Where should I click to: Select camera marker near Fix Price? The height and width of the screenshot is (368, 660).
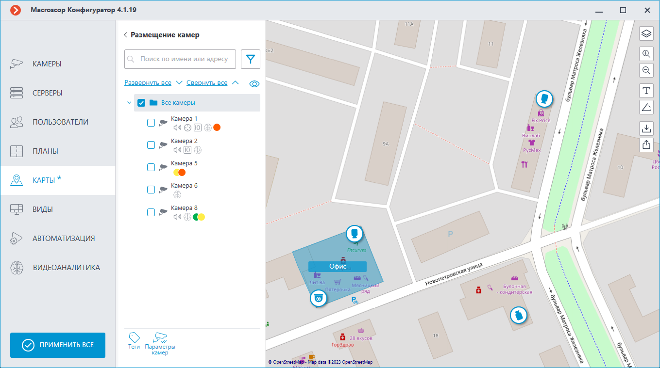(x=545, y=99)
